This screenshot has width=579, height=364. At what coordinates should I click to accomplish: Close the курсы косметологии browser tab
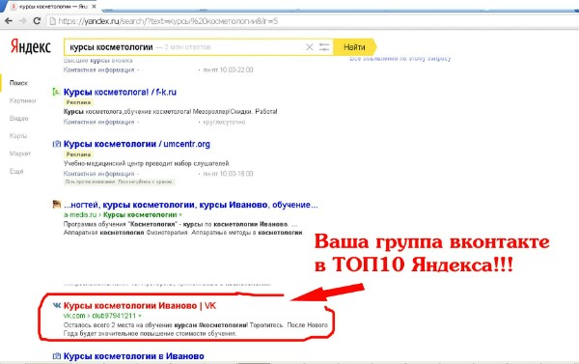94,7
